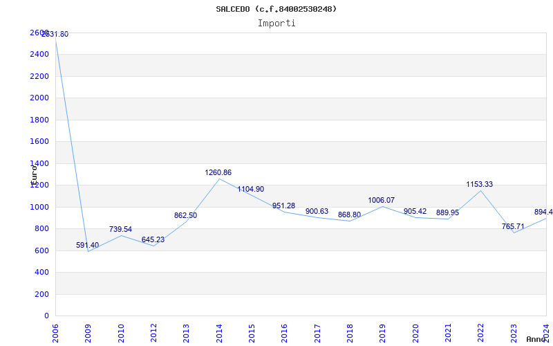
Task: Click the Importi subtitle
Action: 276,24
